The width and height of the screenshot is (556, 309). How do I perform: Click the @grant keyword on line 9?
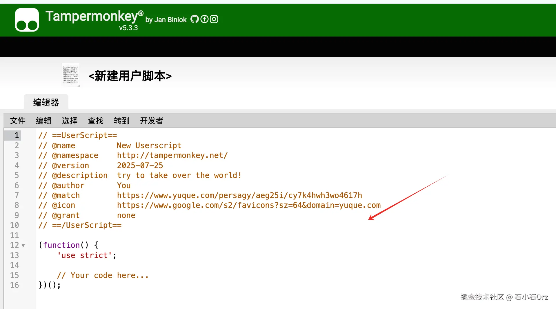(66, 215)
